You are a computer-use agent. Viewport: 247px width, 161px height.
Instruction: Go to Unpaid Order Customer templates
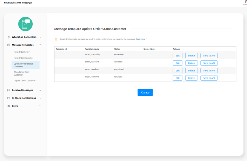point(25,81)
